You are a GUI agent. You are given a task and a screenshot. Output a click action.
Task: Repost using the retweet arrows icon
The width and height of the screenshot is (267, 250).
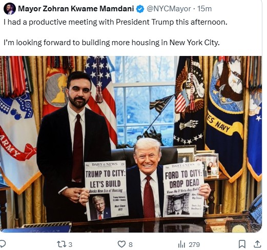pyautogui.click(x=61, y=244)
